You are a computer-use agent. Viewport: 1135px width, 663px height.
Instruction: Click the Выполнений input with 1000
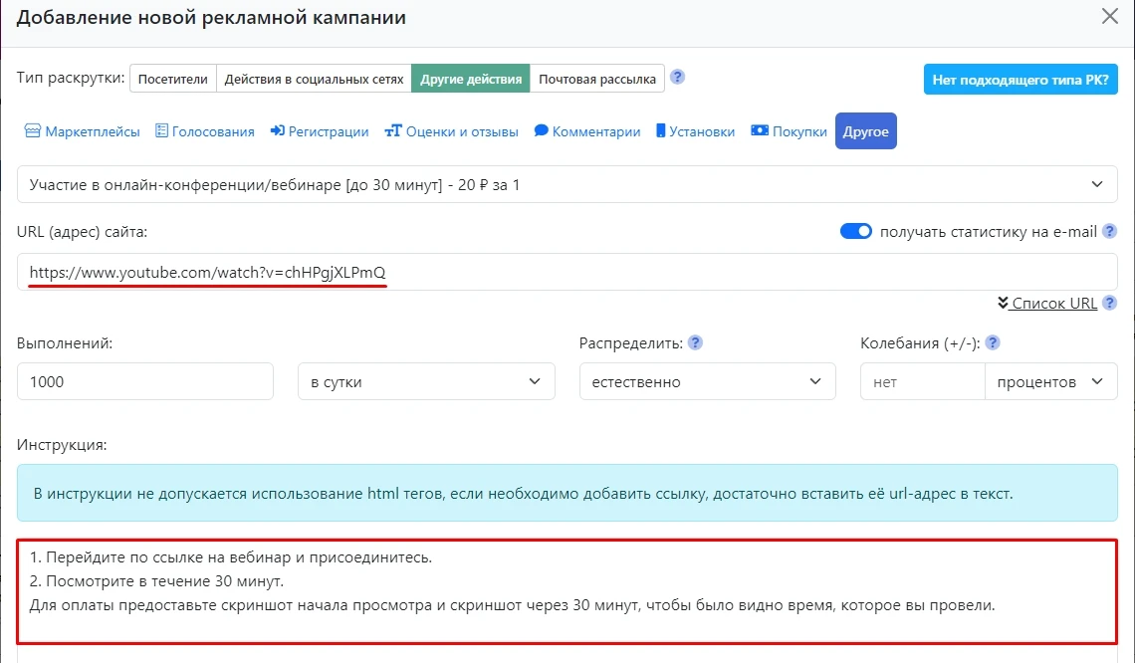[x=145, y=381]
